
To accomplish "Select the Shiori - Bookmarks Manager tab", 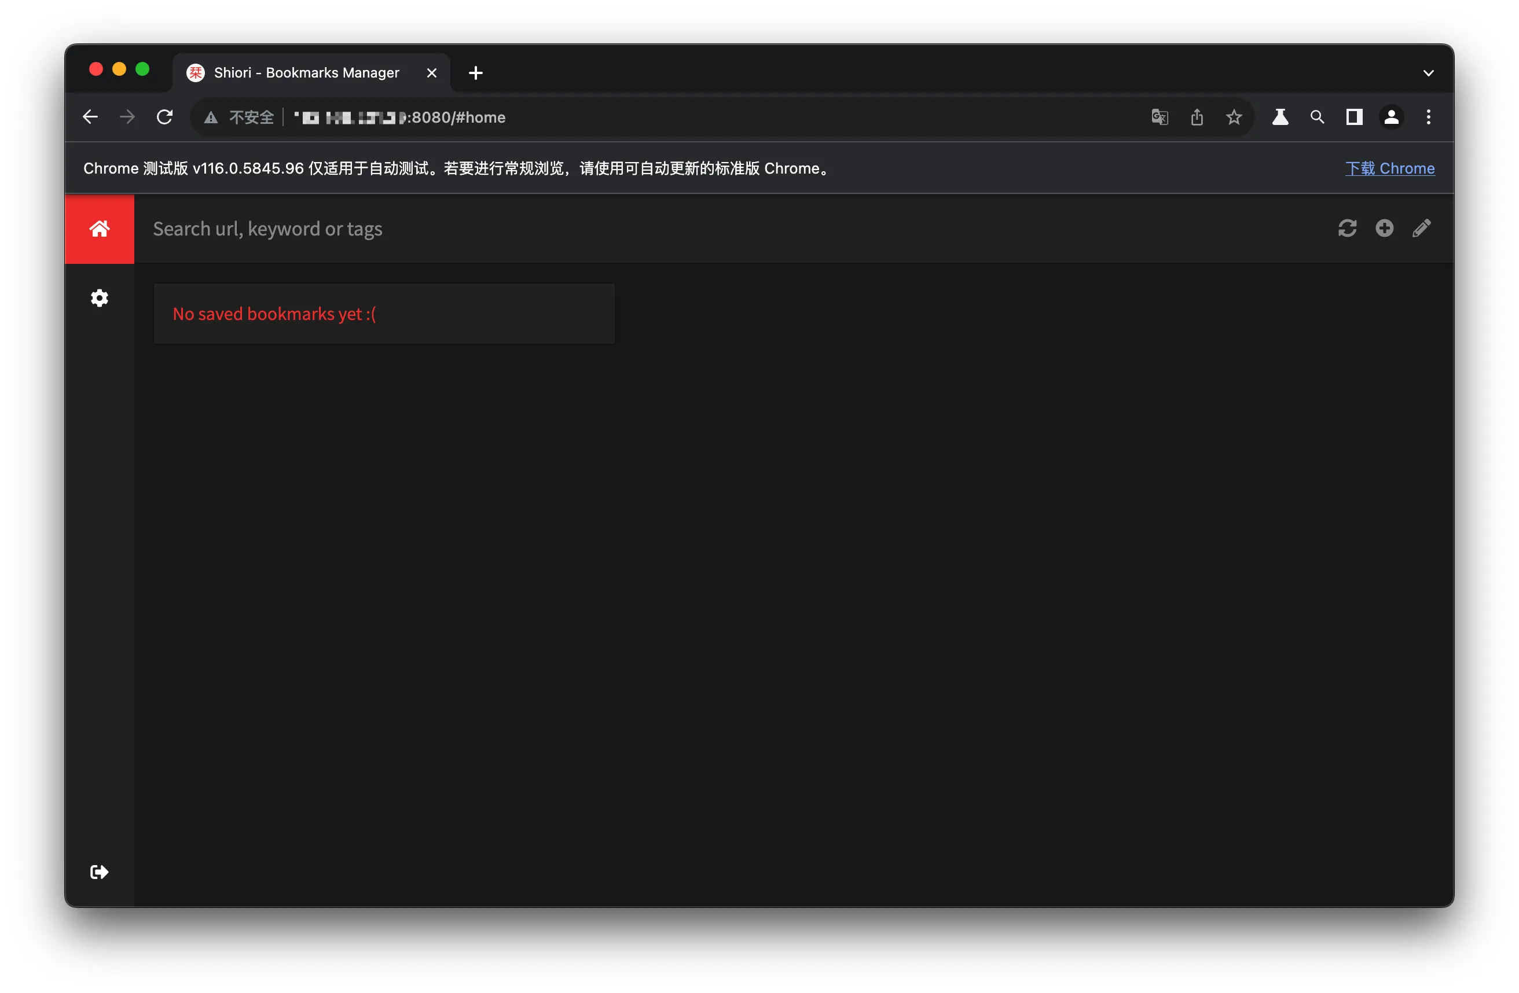I will coord(306,73).
